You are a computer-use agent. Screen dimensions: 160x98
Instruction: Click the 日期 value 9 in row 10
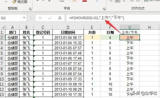(110, 79)
